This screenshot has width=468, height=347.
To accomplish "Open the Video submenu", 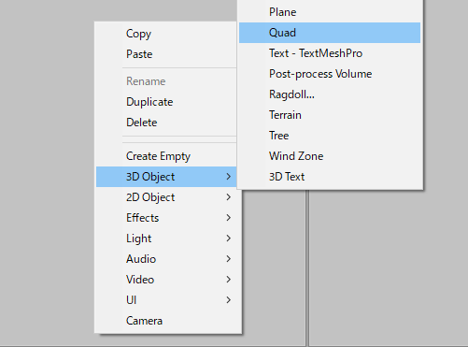I will pos(168,280).
